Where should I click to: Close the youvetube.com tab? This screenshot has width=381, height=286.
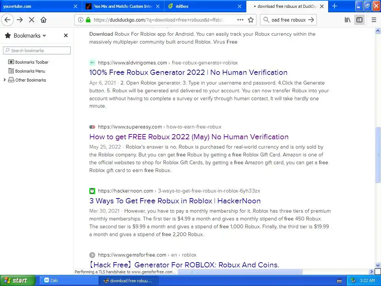(x=76, y=6)
